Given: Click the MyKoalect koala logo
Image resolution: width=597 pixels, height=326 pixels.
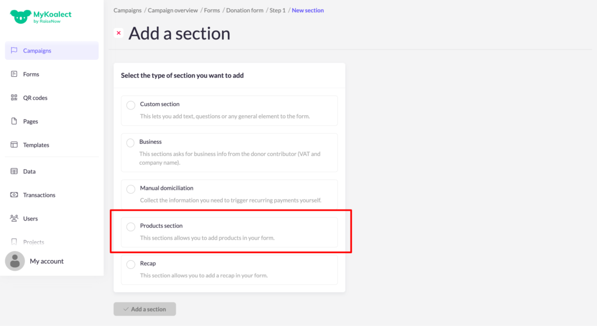Looking at the screenshot, I should pyautogui.click(x=20, y=17).
